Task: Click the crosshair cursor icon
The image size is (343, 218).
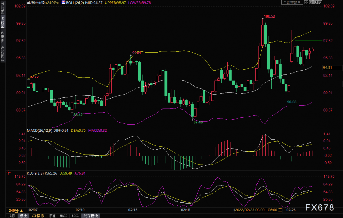Action: 306,2
